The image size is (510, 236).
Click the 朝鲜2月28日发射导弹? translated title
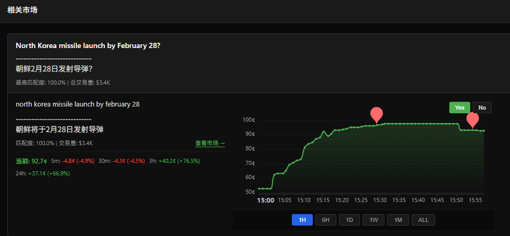pyautogui.click(x=54, y=69)
